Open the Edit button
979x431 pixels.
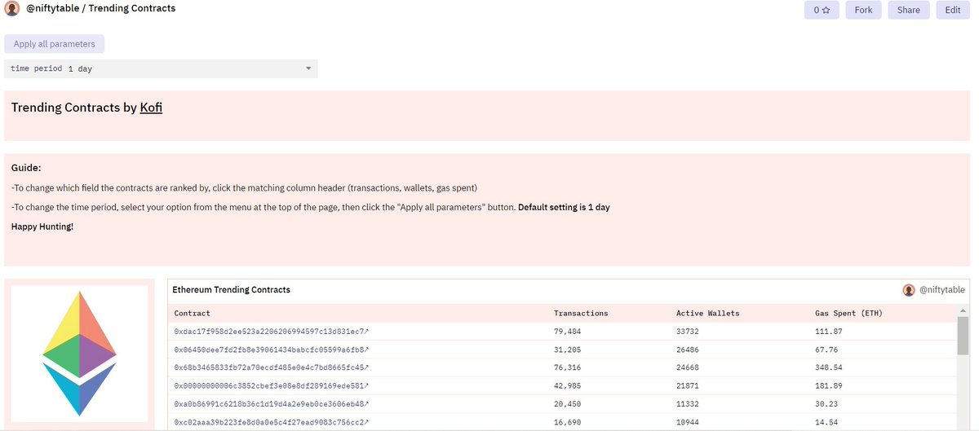(x=953, y=10)
